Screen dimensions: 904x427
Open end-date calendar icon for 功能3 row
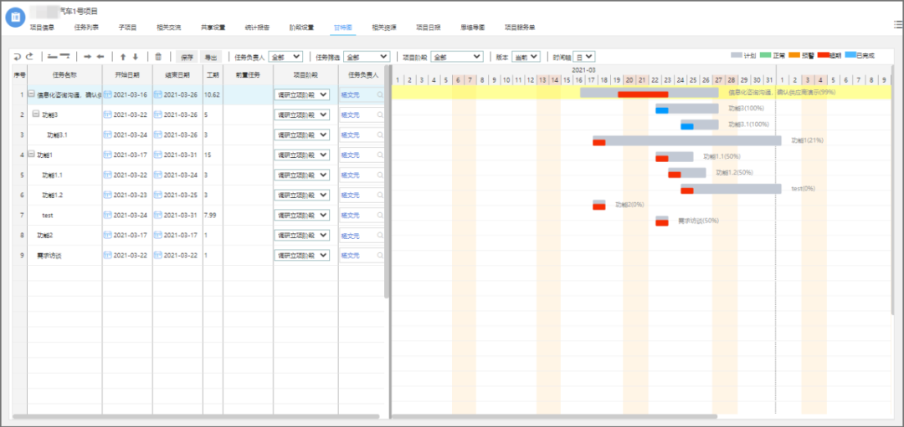pyautogui.click(x=158, y=114)
